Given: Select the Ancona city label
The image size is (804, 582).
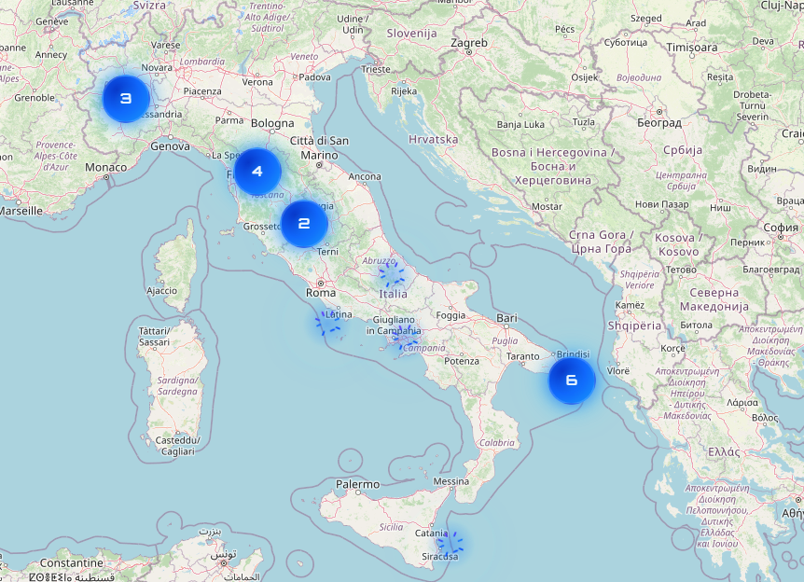Looking at the screenshot, I should tap(364, 176).
